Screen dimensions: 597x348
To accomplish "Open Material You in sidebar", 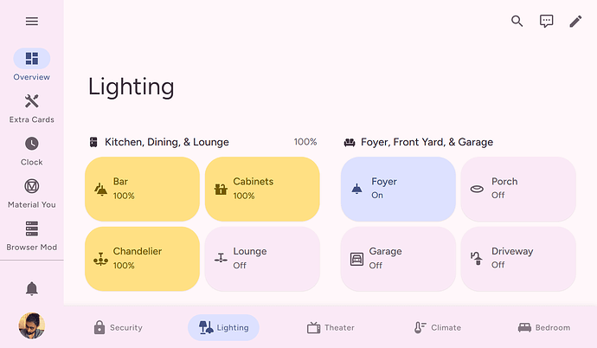I will [32, 193].
